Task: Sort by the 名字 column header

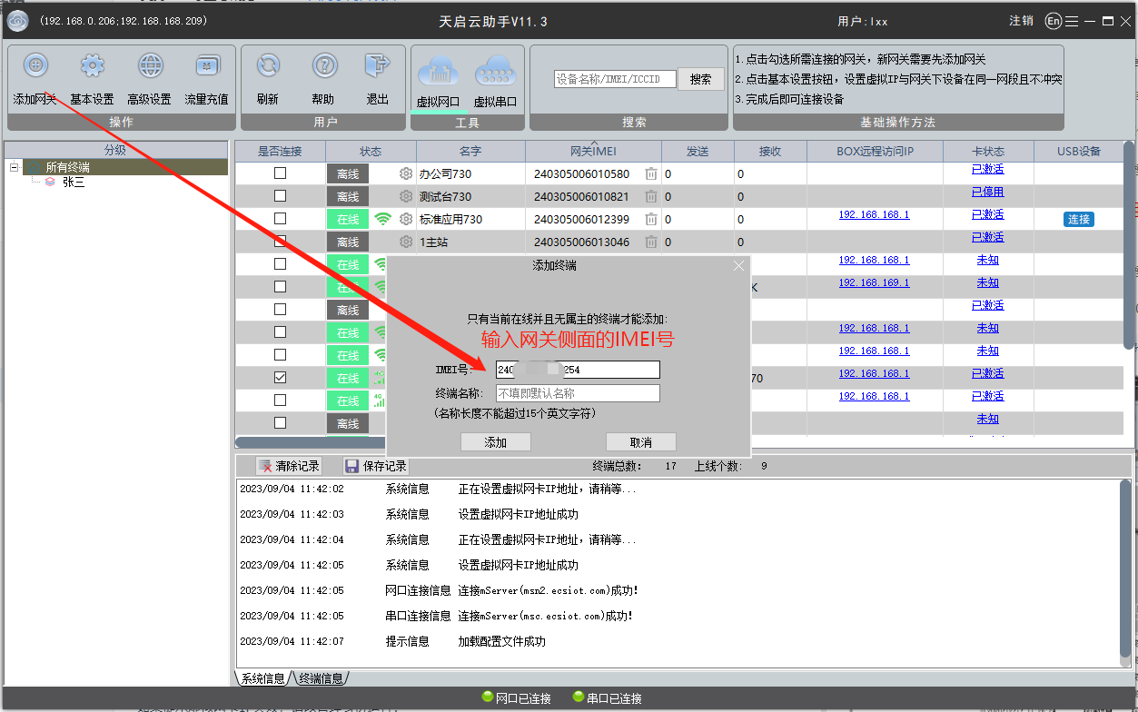Action: pos(470,151)
